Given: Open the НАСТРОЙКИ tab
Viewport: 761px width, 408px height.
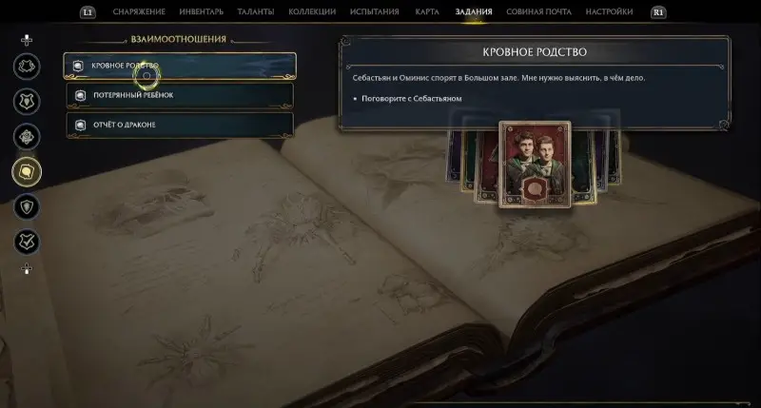Looking at the screenshot, I should click(x=609, y=11).
